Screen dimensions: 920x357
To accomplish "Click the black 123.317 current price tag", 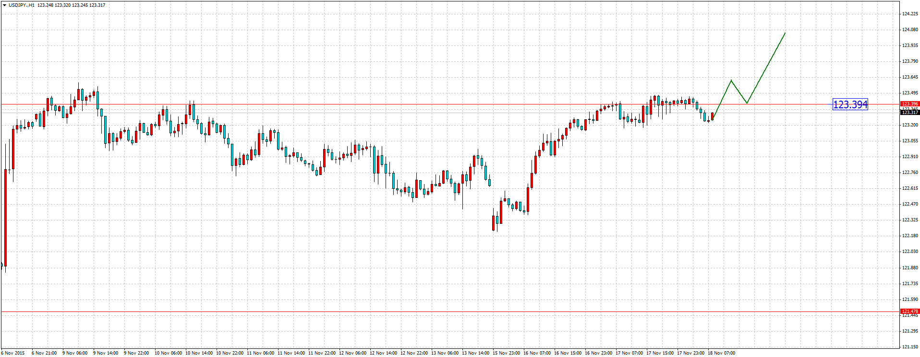I will [909, 113].
